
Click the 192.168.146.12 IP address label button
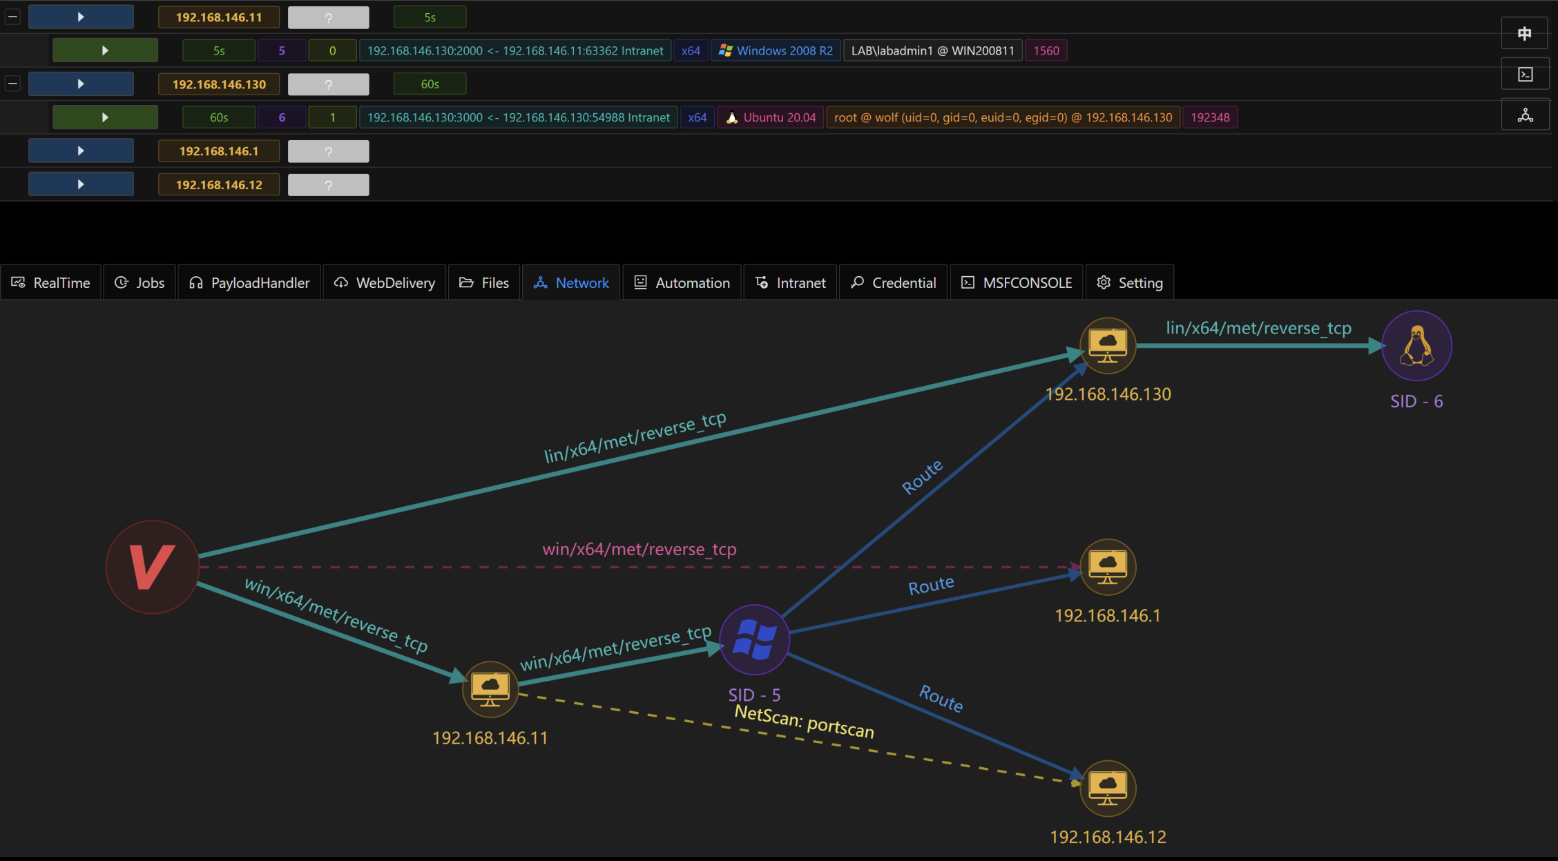click(x=219, y=184)
